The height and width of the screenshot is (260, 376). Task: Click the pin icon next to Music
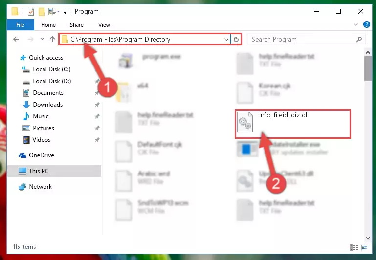[x=97, y=116]
